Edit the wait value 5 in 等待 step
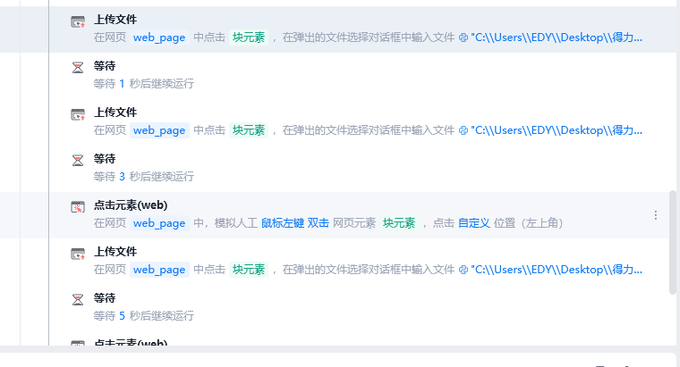 pos(122,316)
